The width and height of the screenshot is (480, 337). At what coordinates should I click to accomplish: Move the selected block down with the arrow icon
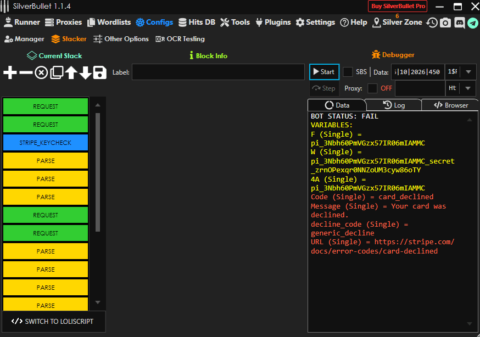(x=85, y=72)
